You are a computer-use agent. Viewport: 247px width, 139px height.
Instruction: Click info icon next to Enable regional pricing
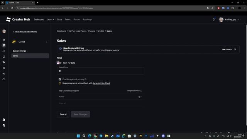85,79
